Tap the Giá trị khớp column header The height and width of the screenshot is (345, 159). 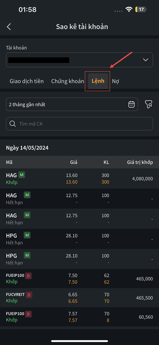pos(140,162)
